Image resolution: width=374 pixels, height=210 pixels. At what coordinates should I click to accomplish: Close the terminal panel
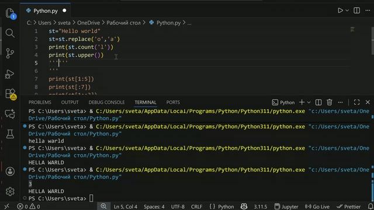(x=368, y=103)
